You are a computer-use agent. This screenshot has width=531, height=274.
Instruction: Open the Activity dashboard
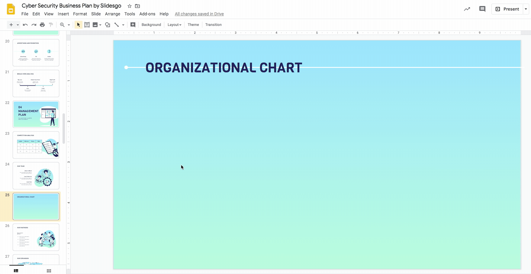click(467, 9)
